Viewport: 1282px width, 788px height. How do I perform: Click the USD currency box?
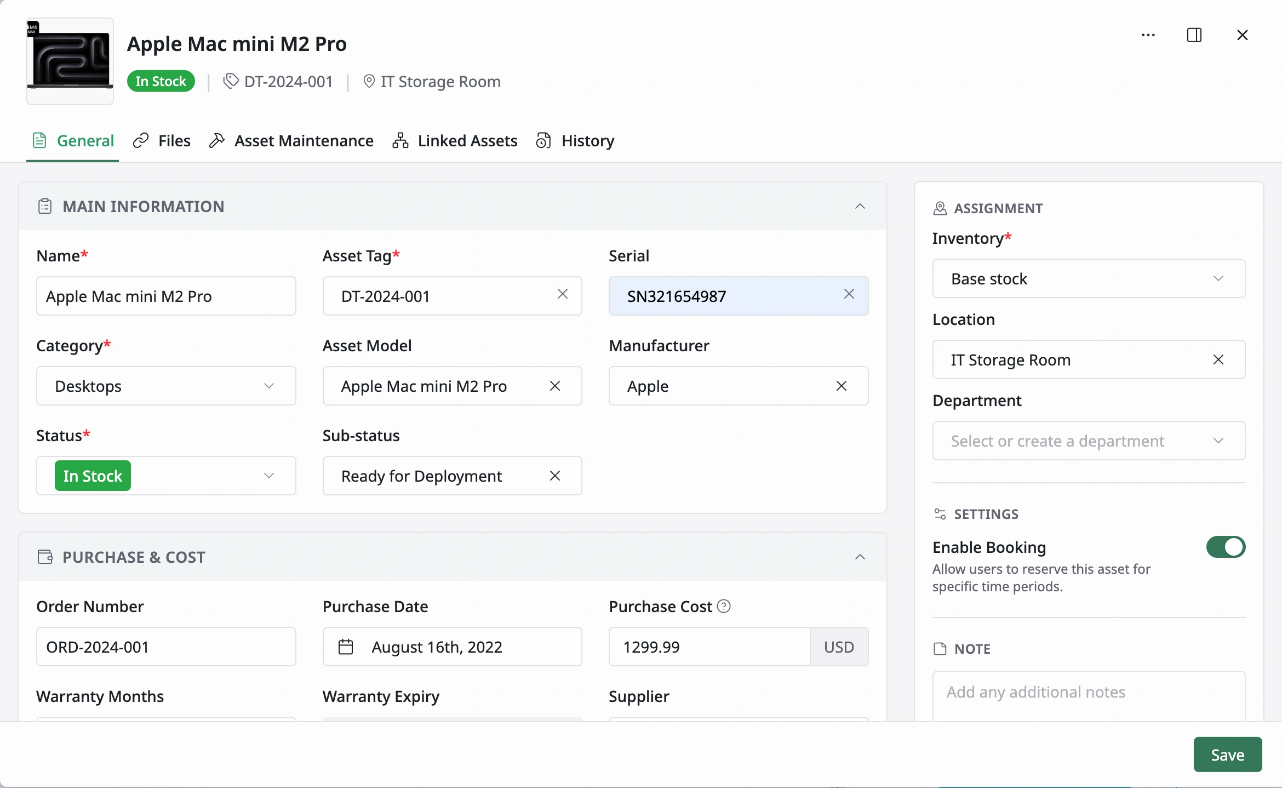click(839, 647)
